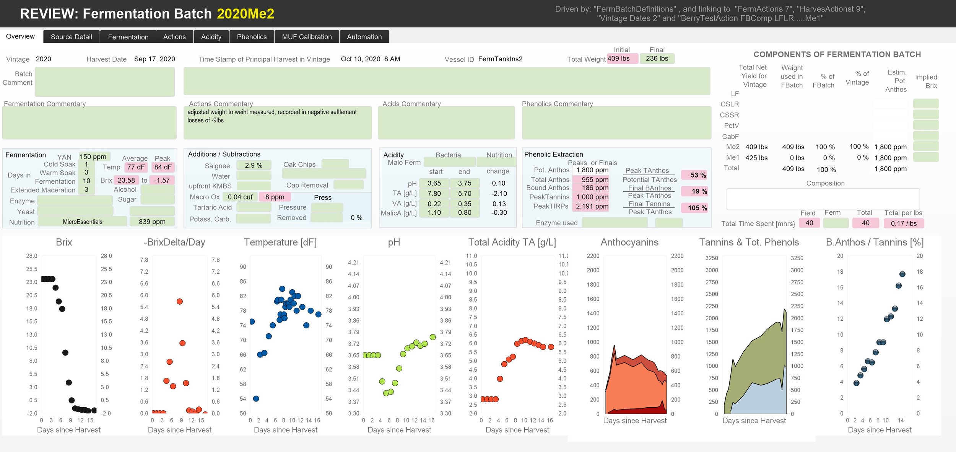Click the MicroEssentials nutrition field
The width and height of the screenshot is (956, 452).
pyautogui.click(x=83, y=222)
